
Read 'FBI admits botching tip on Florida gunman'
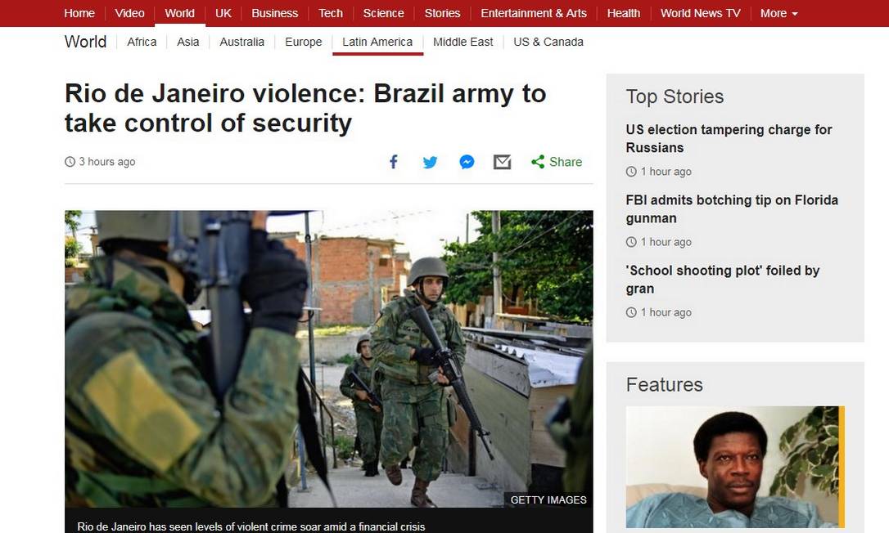pyautogui.click(x=731, y=209)
